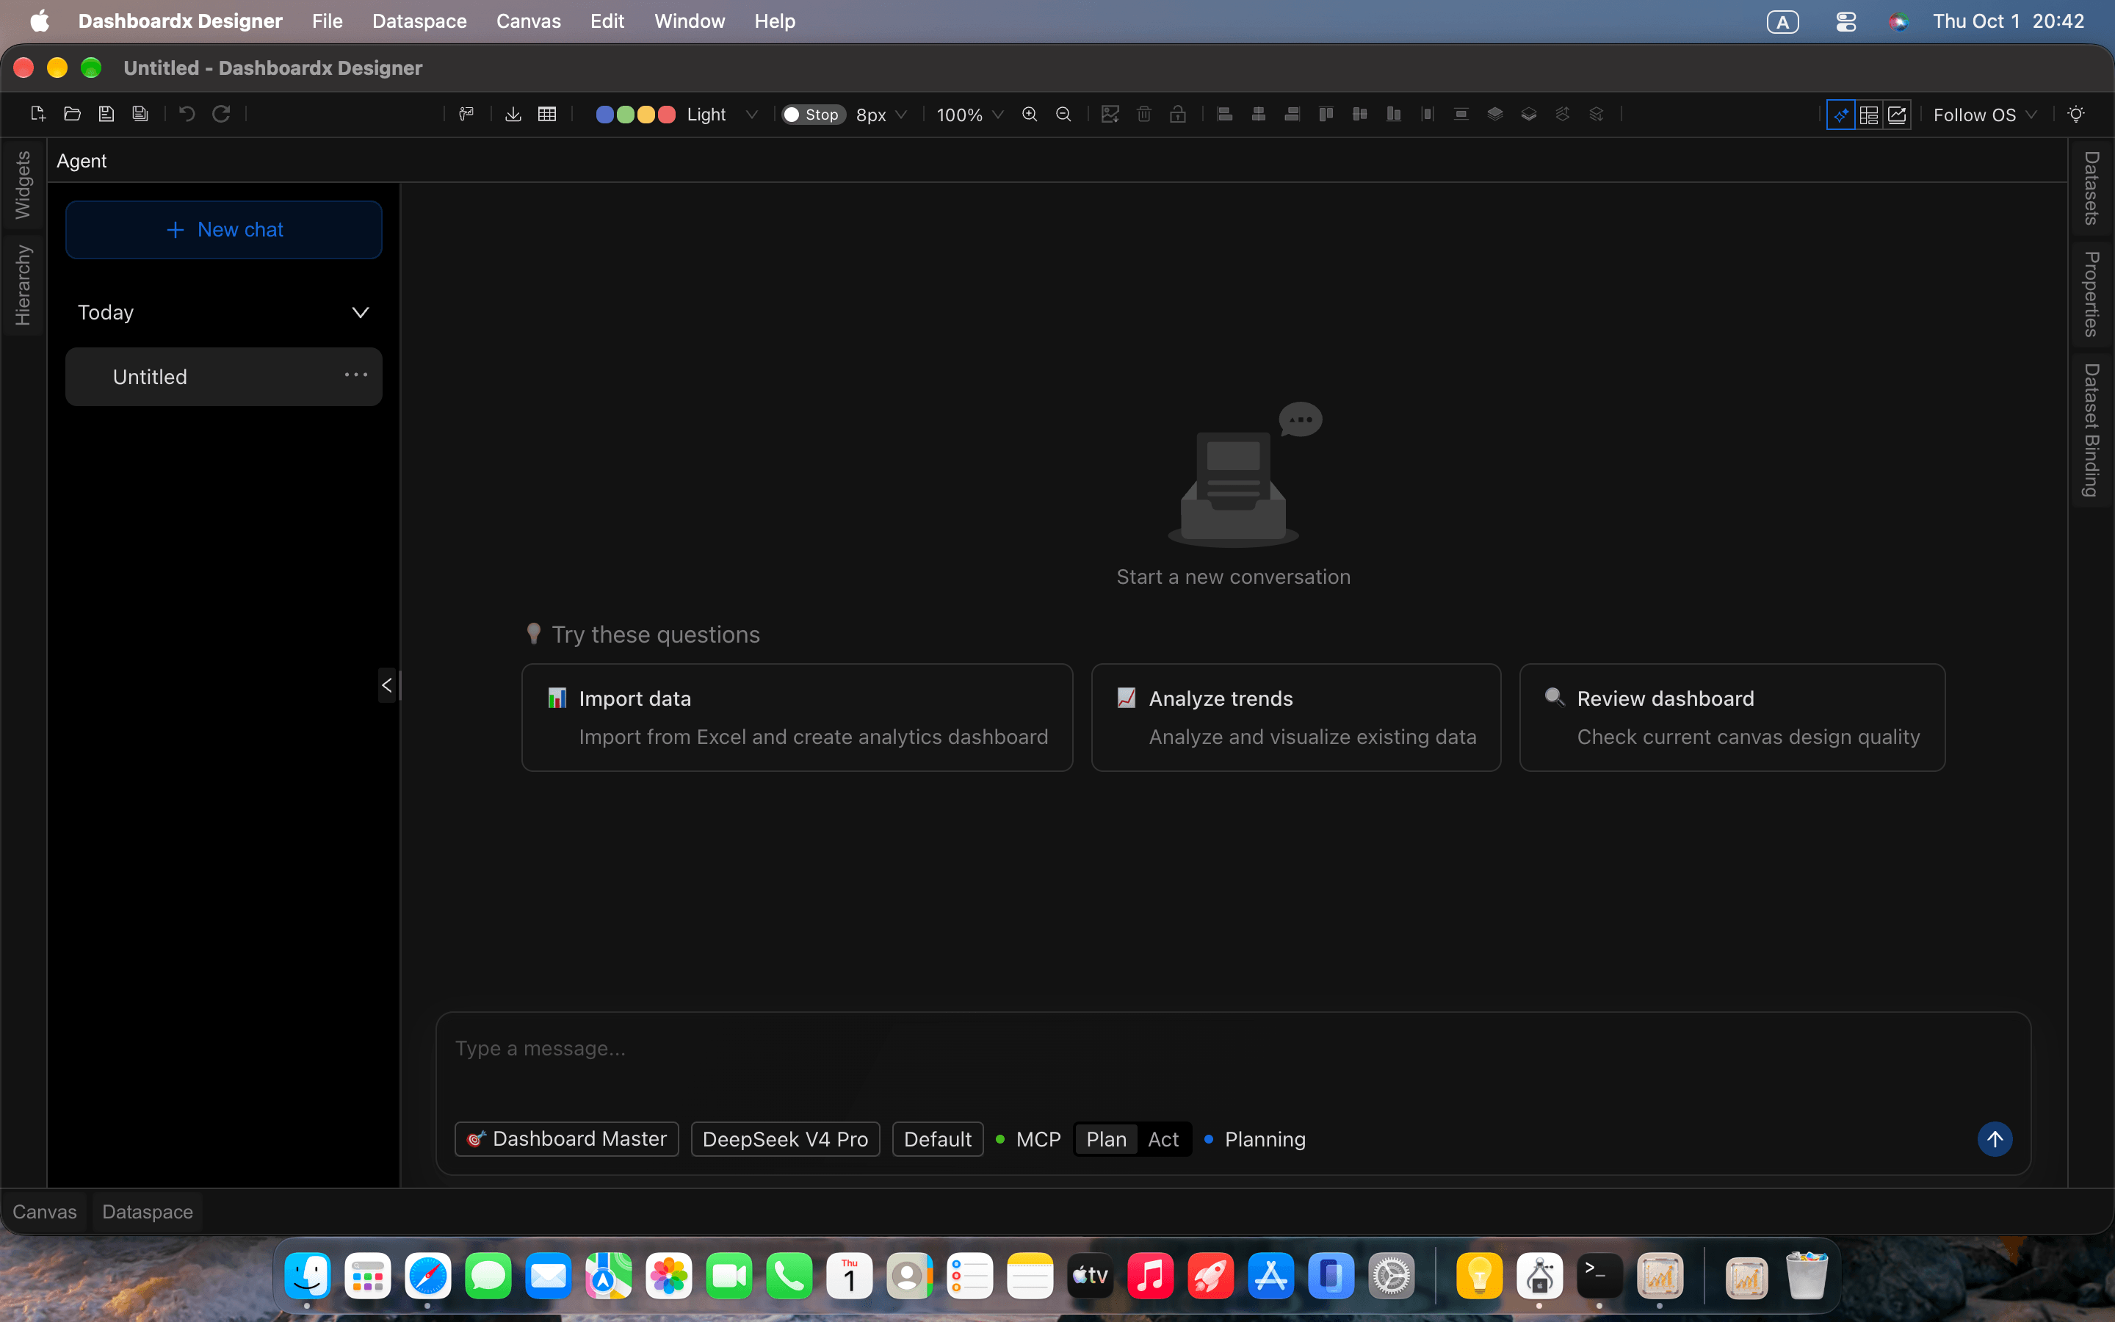Switch to the Dataspace bottom tab
Viewport: 2115px width, 1322px height.
tap(147, 1212)
